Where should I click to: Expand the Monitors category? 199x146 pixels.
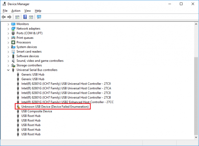[x=8, y=24]
